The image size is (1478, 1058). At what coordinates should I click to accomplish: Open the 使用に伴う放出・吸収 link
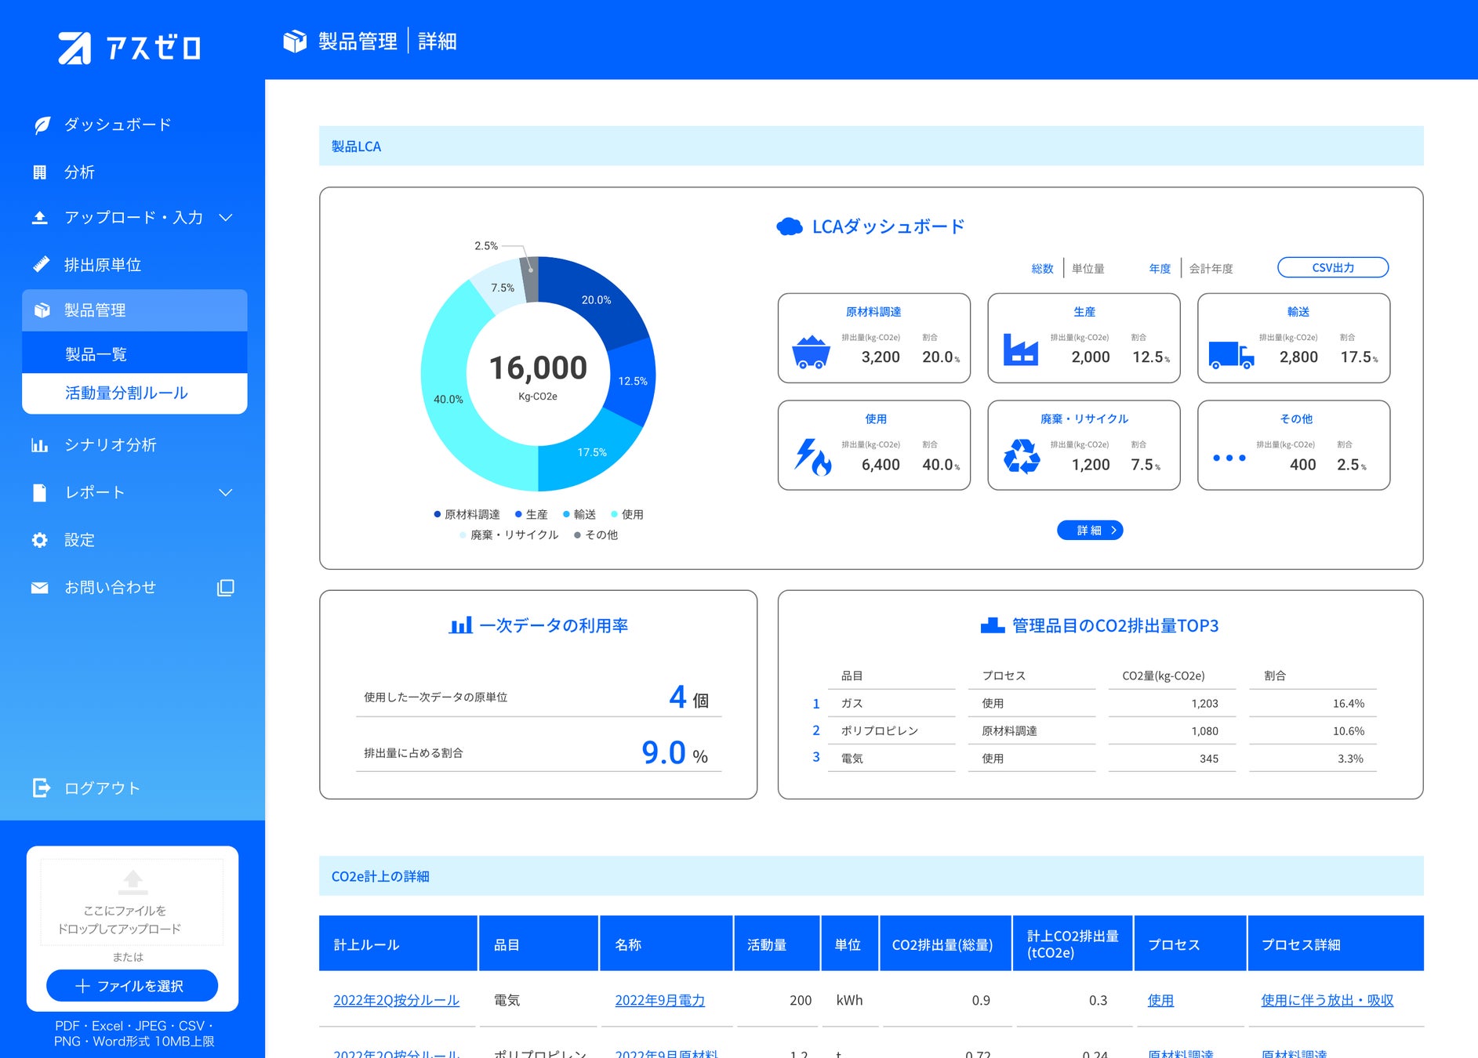tap(1327, 1001)
